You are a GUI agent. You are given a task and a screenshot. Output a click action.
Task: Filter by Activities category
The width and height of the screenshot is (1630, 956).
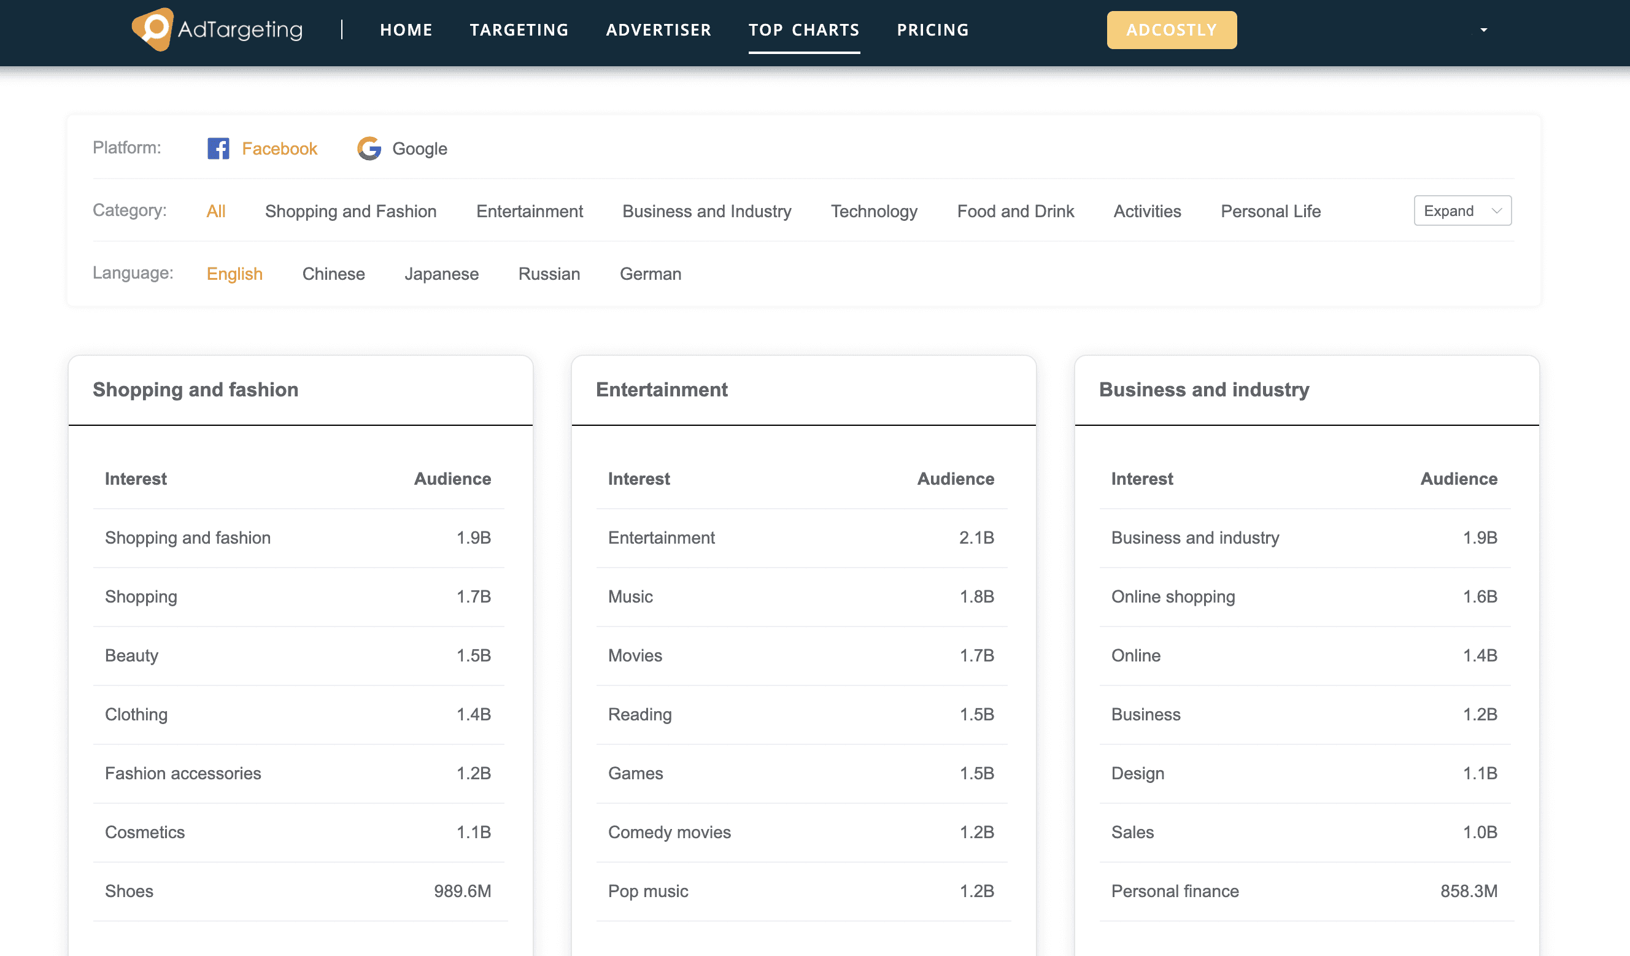tap(1148, 211)
